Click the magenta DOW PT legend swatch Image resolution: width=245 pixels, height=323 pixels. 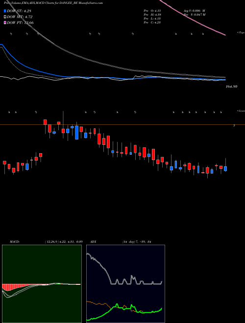5,23
